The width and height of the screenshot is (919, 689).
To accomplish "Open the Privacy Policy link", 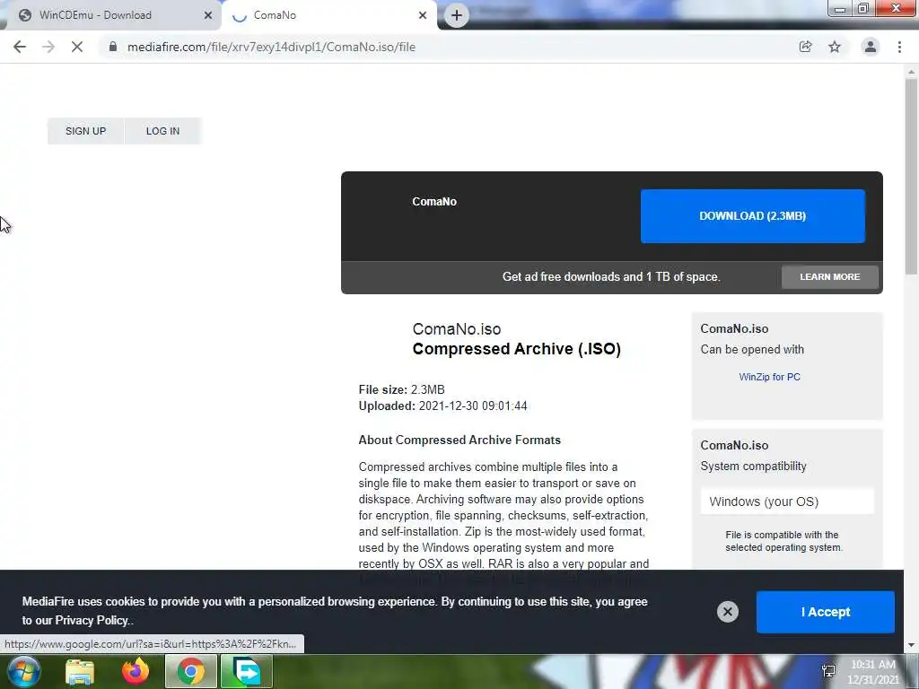I will click(92, 621).
